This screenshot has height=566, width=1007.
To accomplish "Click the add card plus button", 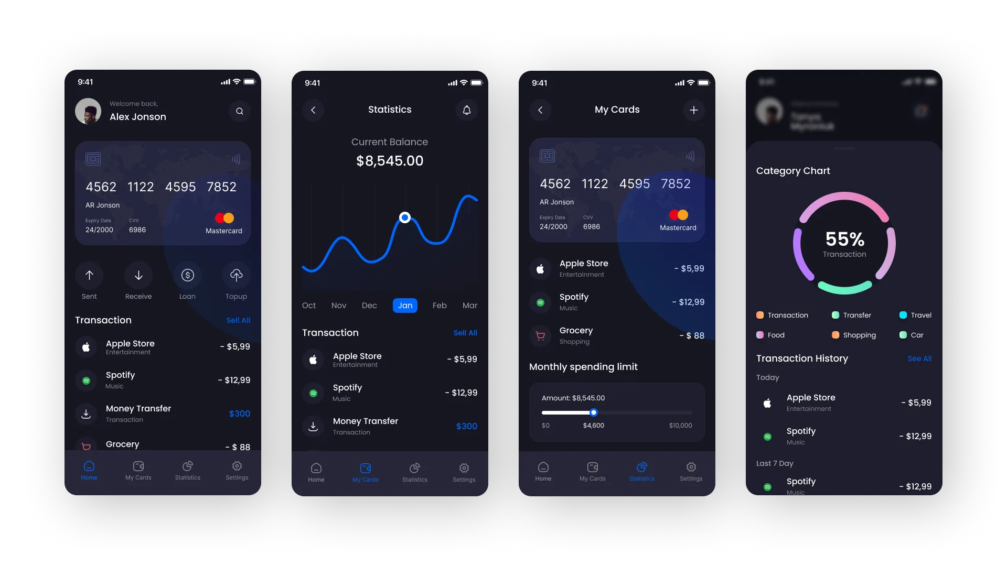I will point(694,110).
